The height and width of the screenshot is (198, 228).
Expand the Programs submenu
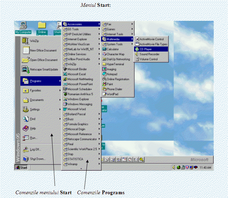pyautogui.click(x=41, y=81)
